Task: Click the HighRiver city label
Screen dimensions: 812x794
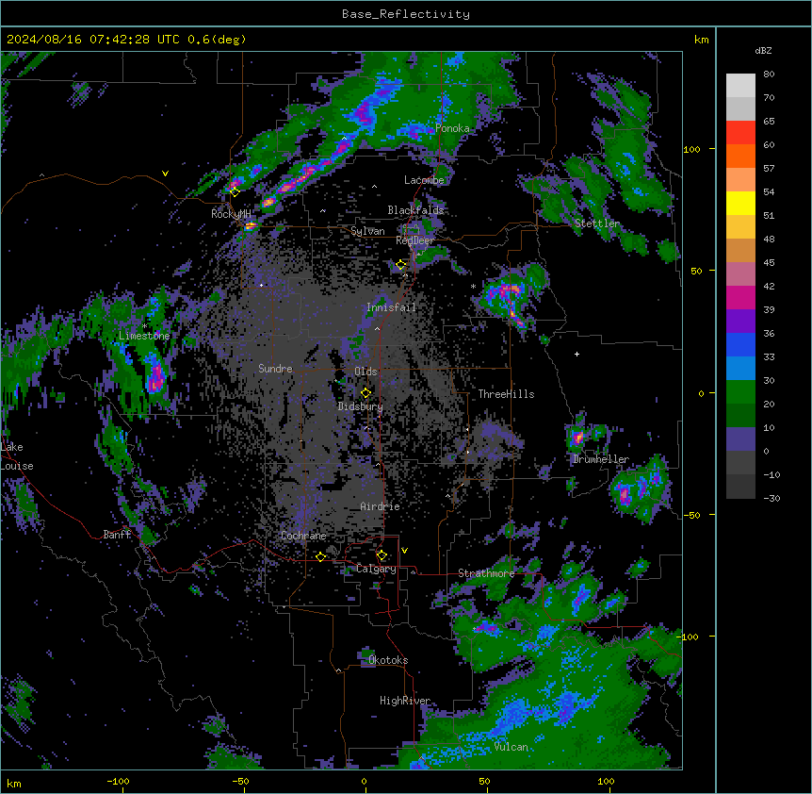Action: 405,701
